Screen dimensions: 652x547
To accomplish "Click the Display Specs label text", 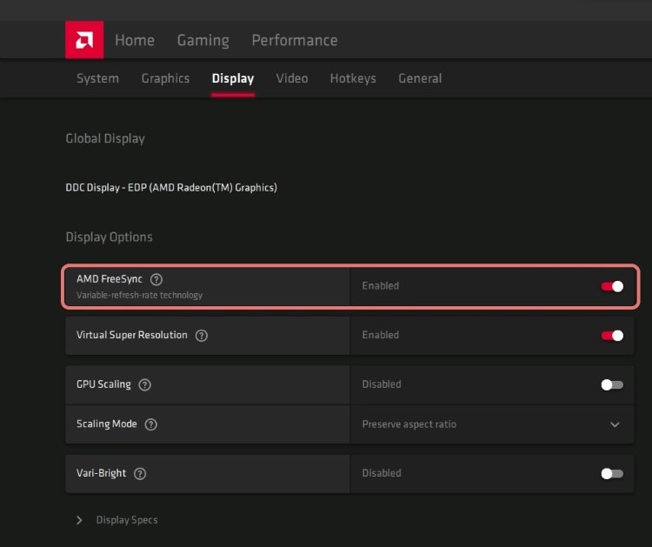I will (127, 520).
